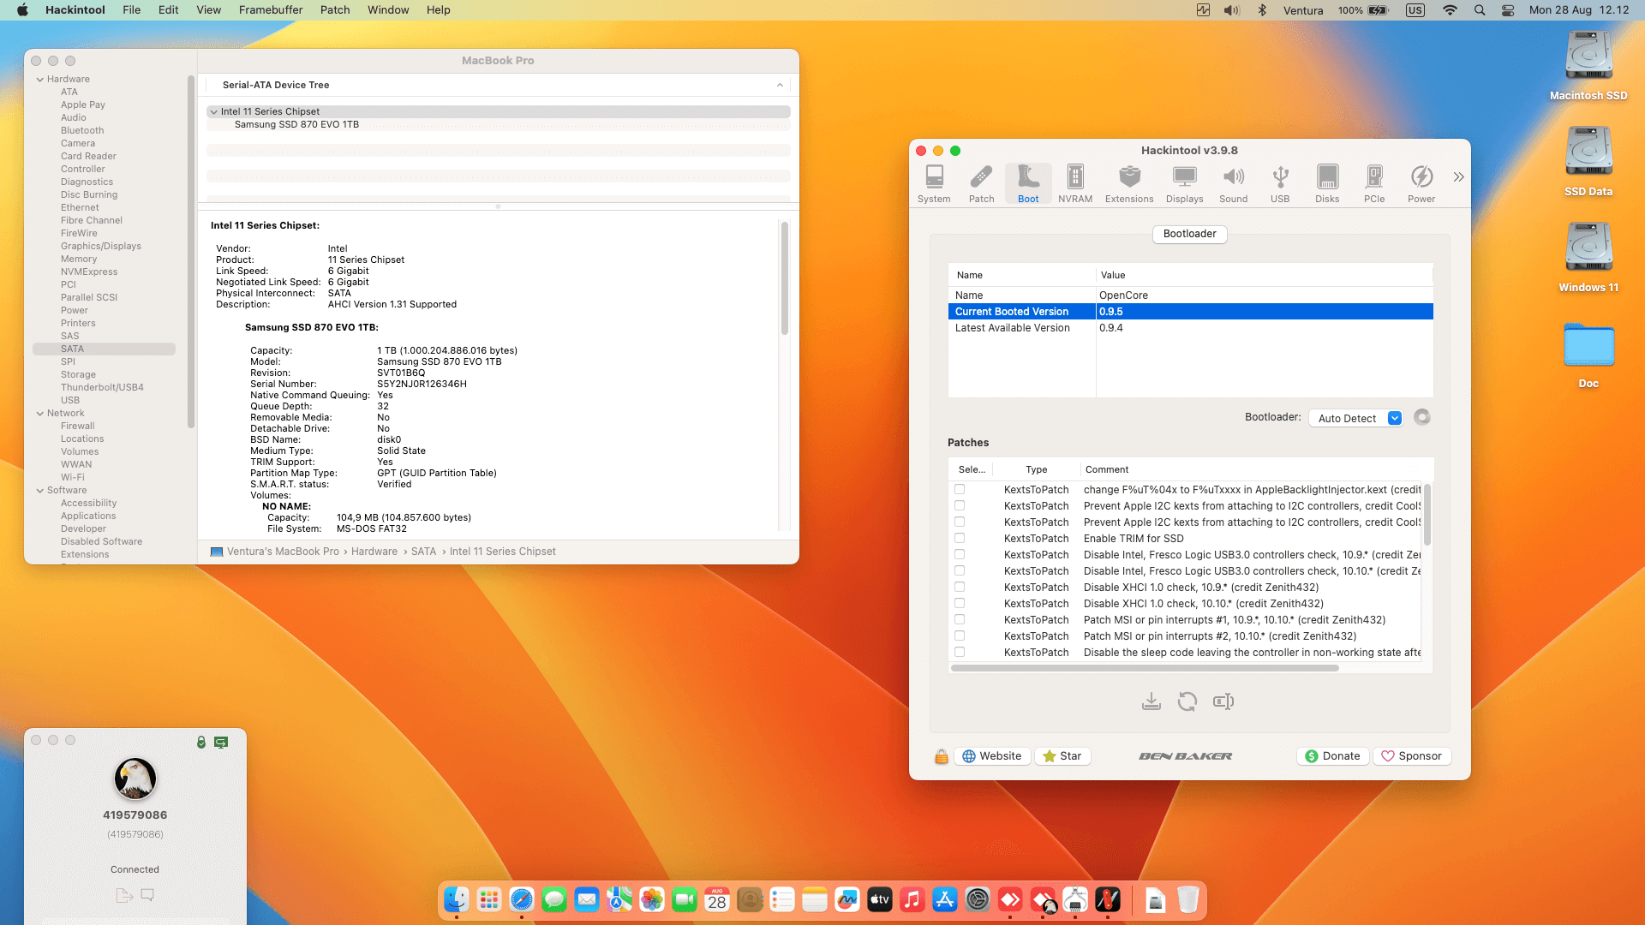Open the Sound section
This screenshot has width=1645, height=925.
[x=1234, y=182]
